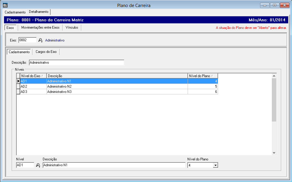Viewport: 292px width, 182px height.
Task: Go to the Vínculos tab
Action: pyautogui.click(x=72, y=27)
